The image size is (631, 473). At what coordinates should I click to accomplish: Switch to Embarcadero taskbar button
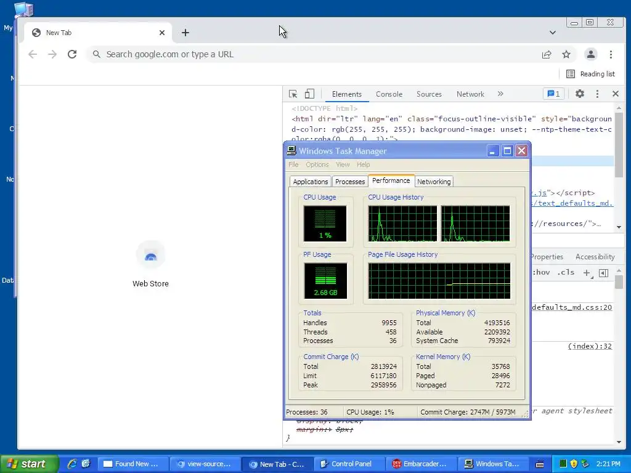pyautogui.click(x=420, y=464)
